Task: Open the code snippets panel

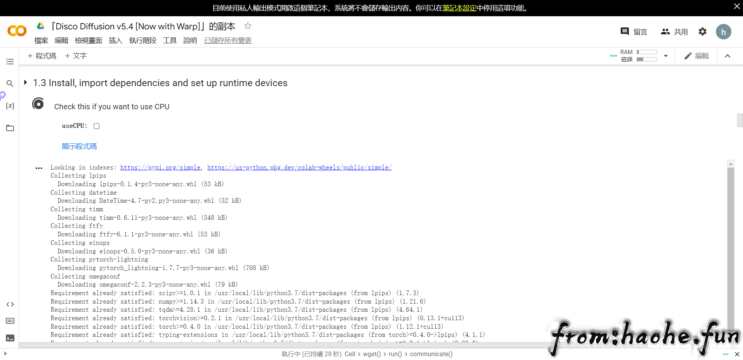Action: coord(10,304)
